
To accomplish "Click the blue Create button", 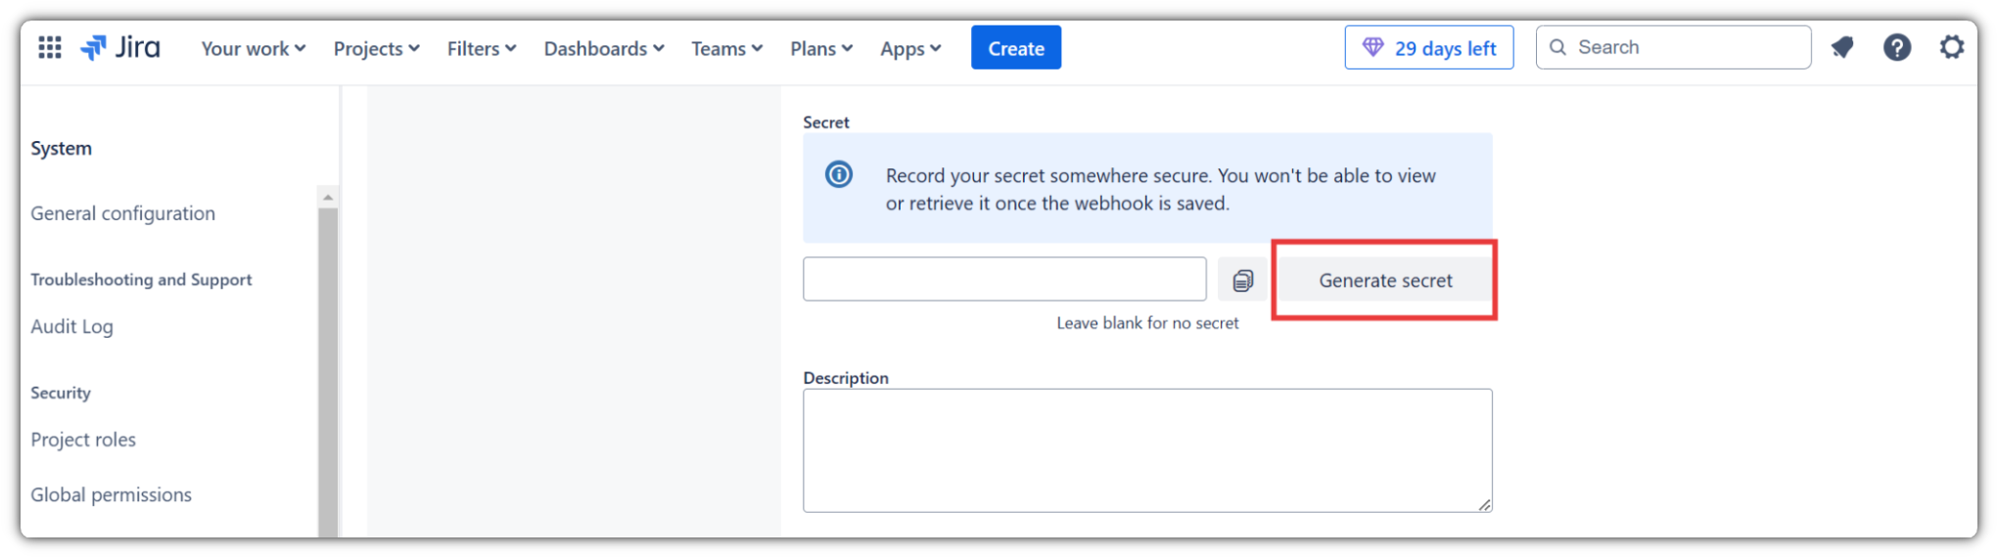I will (1016, 48).
